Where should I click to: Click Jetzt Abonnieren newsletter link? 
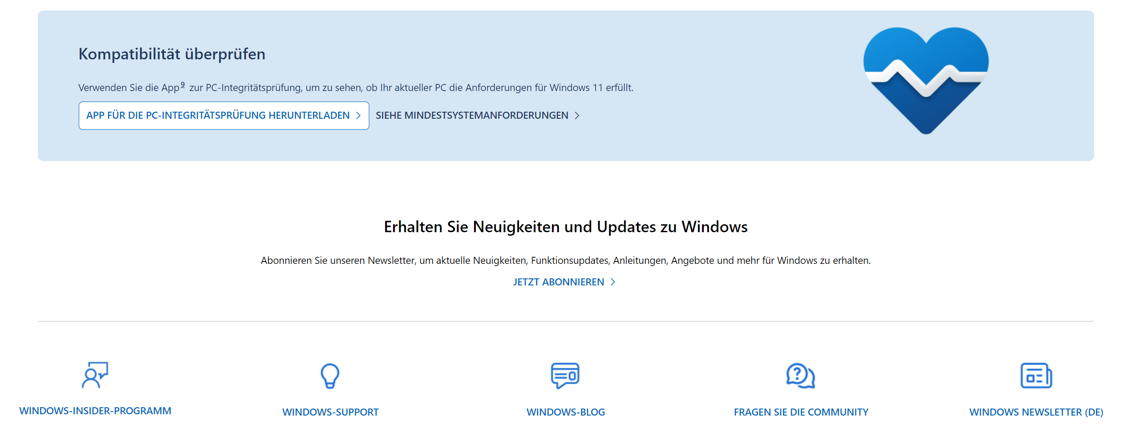click(564, 282)
